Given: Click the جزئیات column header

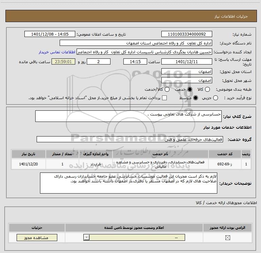Looking at the screenshot, I should click(x=37, y=228).
